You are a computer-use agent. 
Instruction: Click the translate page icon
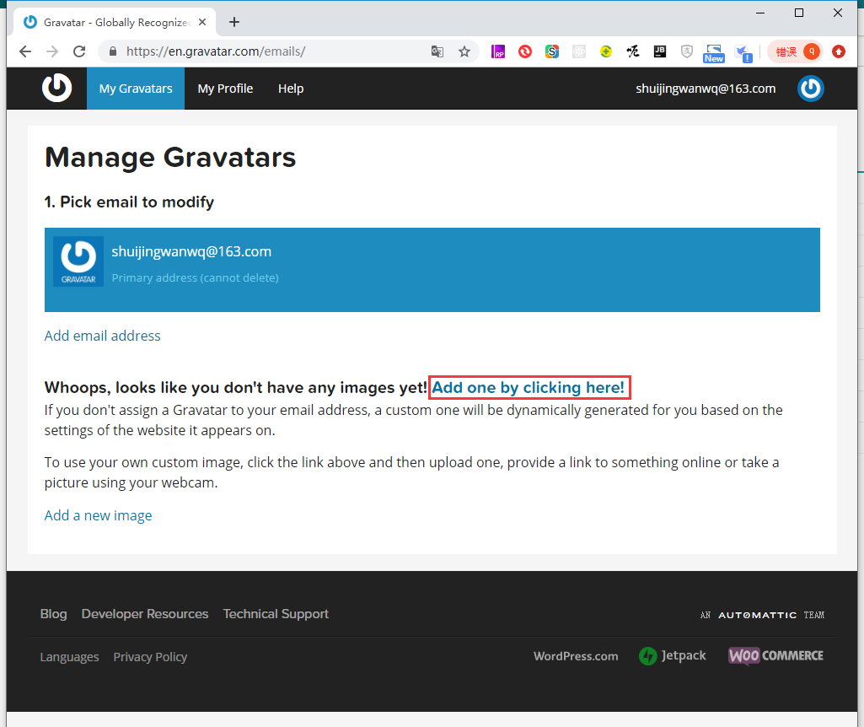pyautogui.click(x=437, y=51)
